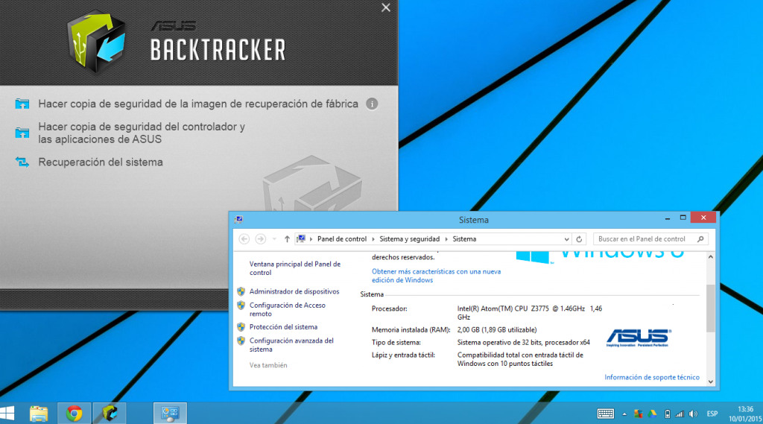Click the Windows Start button

[x=9, y=414]
